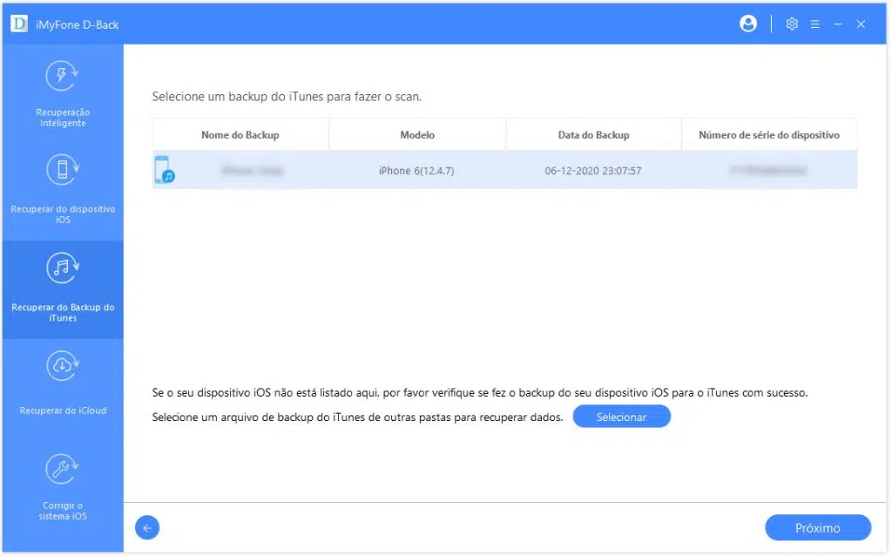Open the user account icon
The height and width of the screenshot is (557, 892).
coord(748,24)
